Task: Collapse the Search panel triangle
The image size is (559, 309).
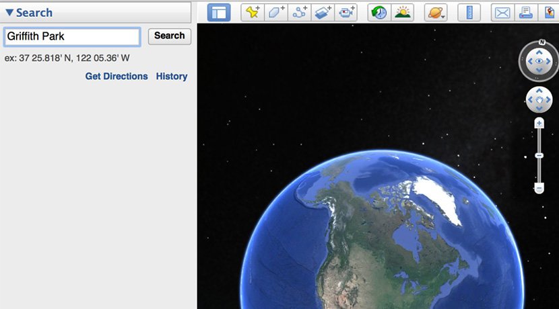Action: point(9,13)
